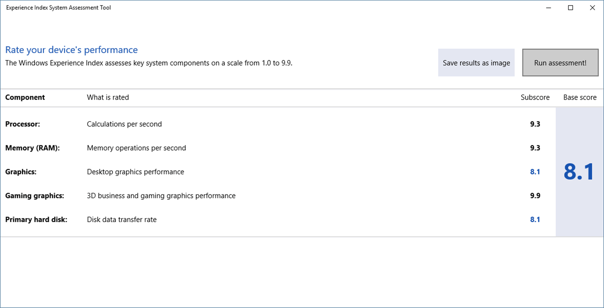Viewport: 604px width, 308px height.
Task: Click Save results as image button
Action: tap(476, 63)
